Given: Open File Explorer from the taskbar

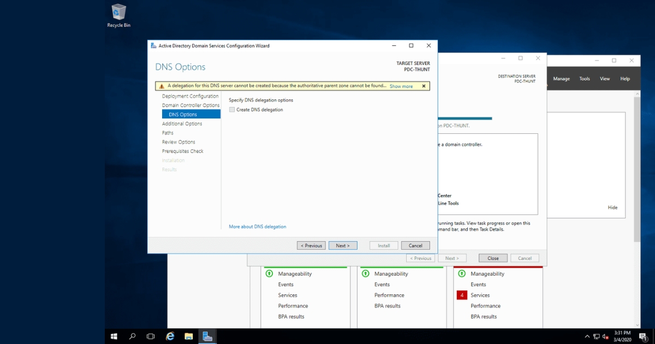Looking at the screenshot, I should [188, 336].
